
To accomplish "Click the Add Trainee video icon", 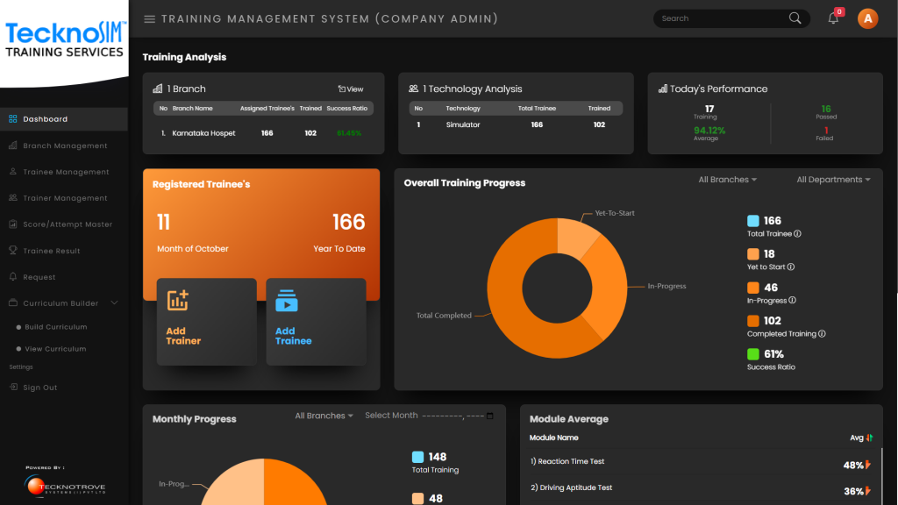I will pos(287,301).
